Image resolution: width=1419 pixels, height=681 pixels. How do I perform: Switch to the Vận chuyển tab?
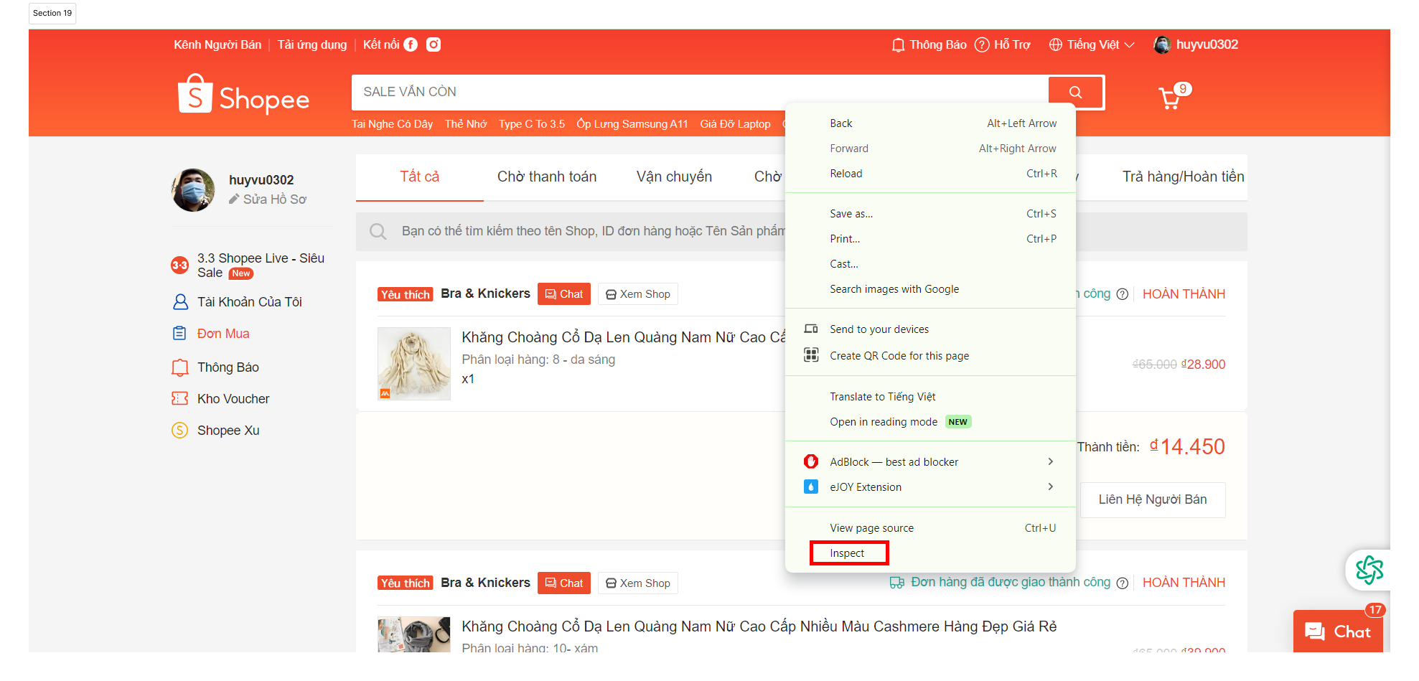coord(674,177)
